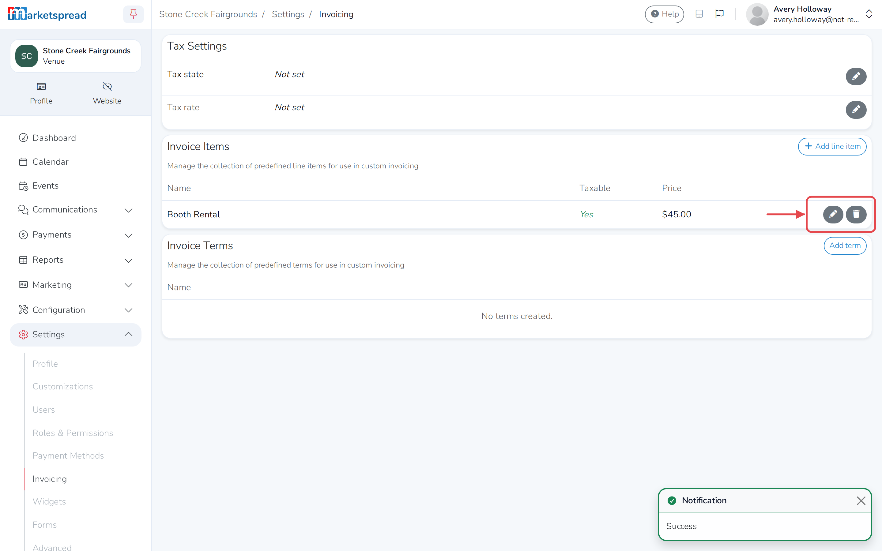Open Profile under Settings submenu
The width and height of the screenshot is (882, 551).
point(45,364)
